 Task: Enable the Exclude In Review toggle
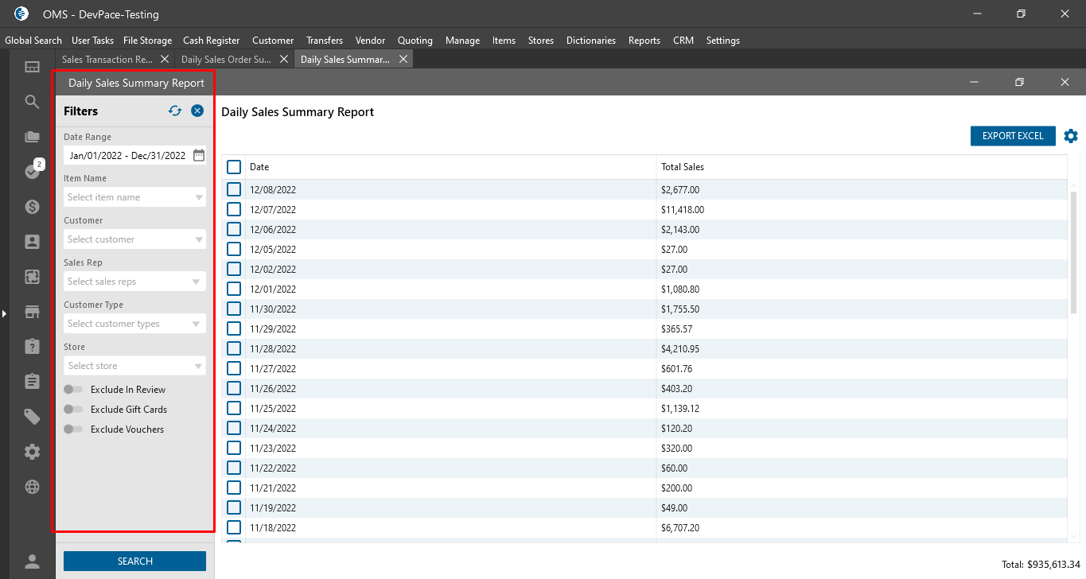pos(74,390)
